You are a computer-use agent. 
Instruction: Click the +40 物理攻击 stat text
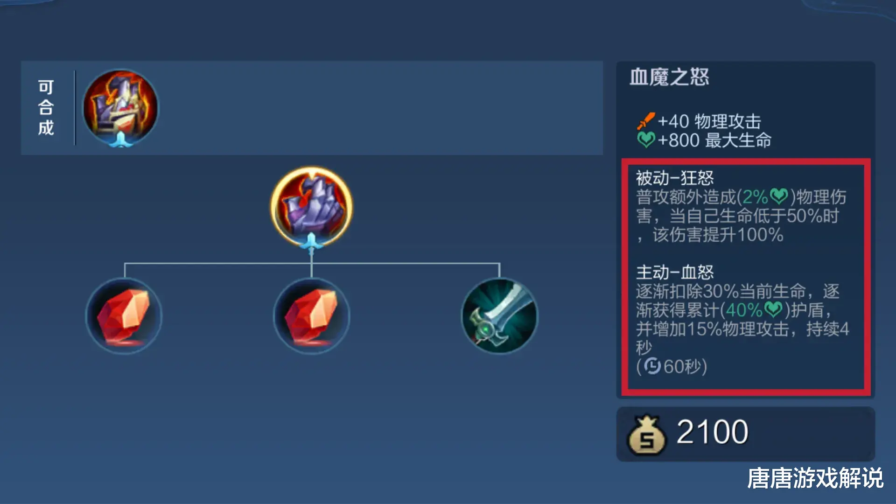coord(709,121)
